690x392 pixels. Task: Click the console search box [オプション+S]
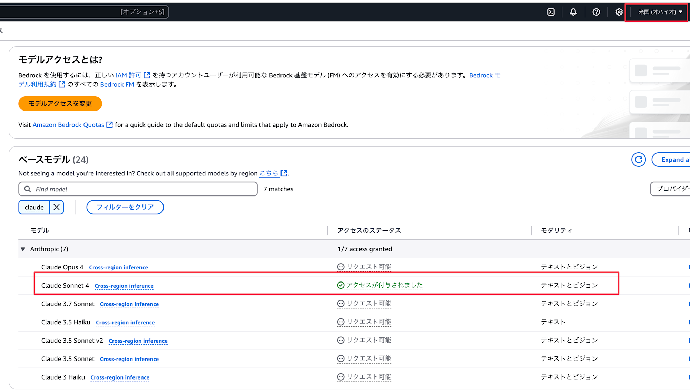(84, 12)
